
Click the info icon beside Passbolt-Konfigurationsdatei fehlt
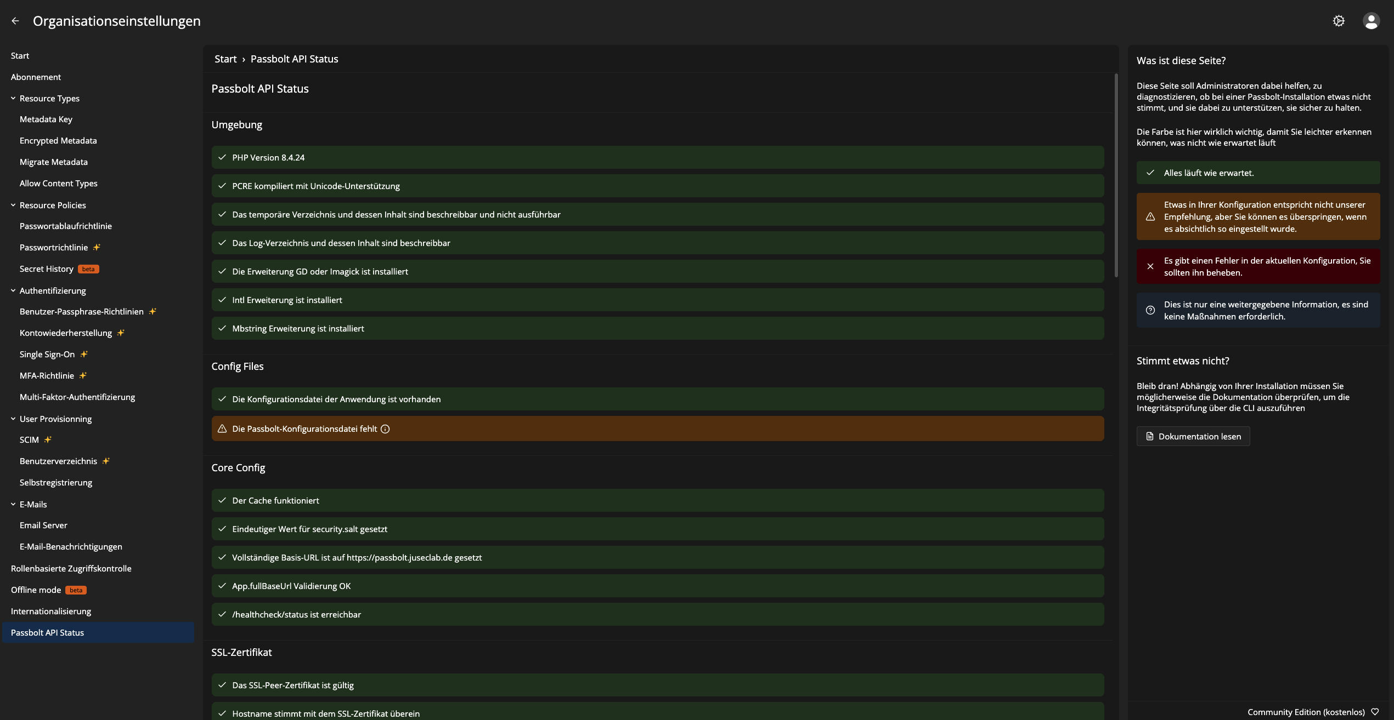click(385, 429)
